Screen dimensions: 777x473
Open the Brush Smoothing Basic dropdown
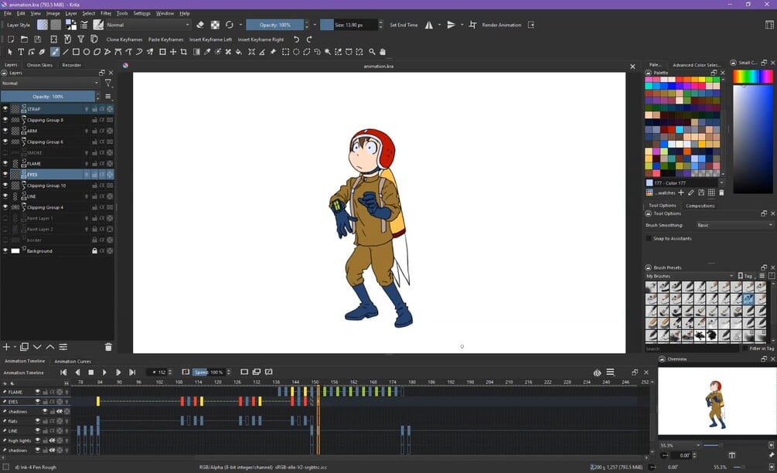(734, 225)
